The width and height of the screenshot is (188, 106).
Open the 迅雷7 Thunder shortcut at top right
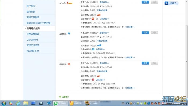[x=171, y=3]
